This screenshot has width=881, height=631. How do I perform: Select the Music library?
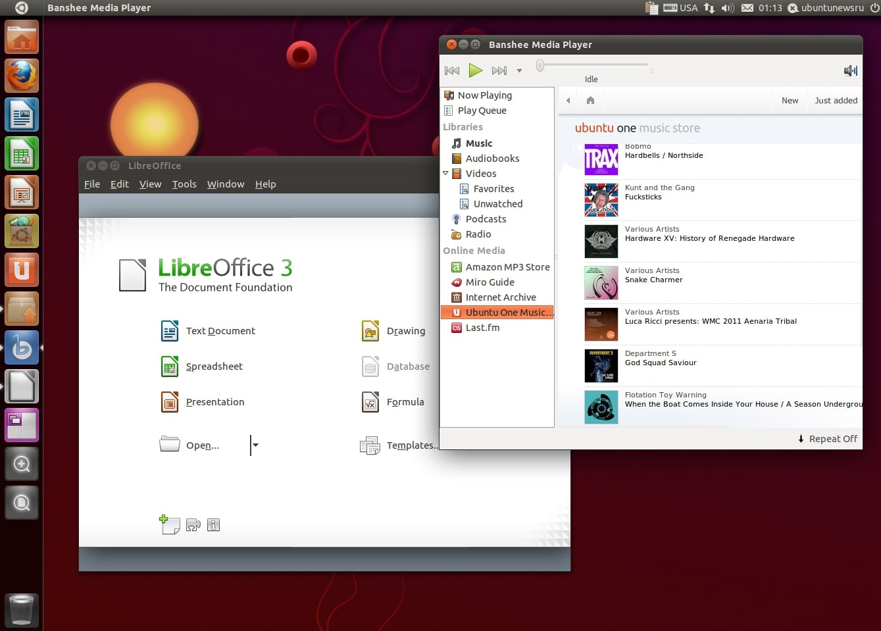point(497,143)
